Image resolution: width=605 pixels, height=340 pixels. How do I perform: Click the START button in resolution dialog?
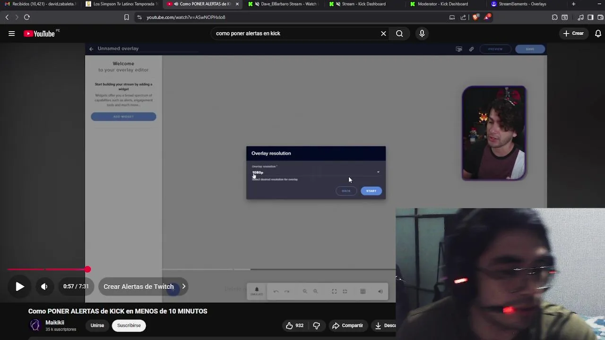click(371, 191)
